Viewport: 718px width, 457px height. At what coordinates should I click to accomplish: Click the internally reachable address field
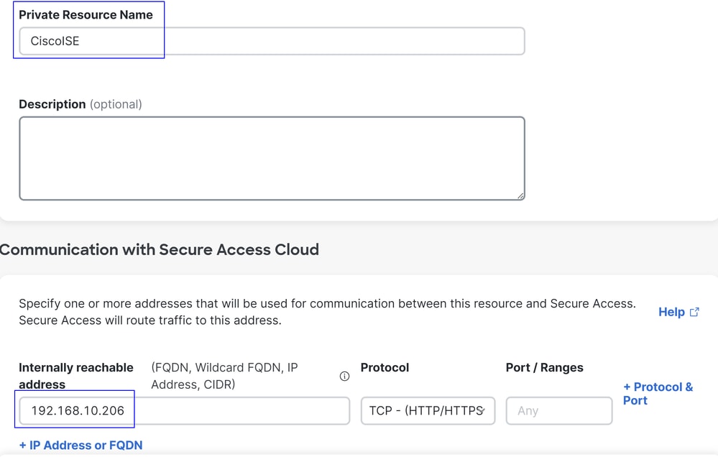[185, 411]
